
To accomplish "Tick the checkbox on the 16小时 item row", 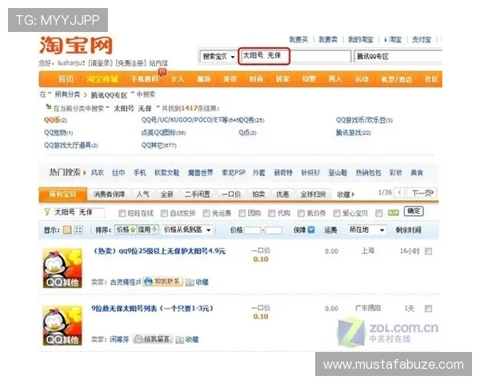I will 428,251.
